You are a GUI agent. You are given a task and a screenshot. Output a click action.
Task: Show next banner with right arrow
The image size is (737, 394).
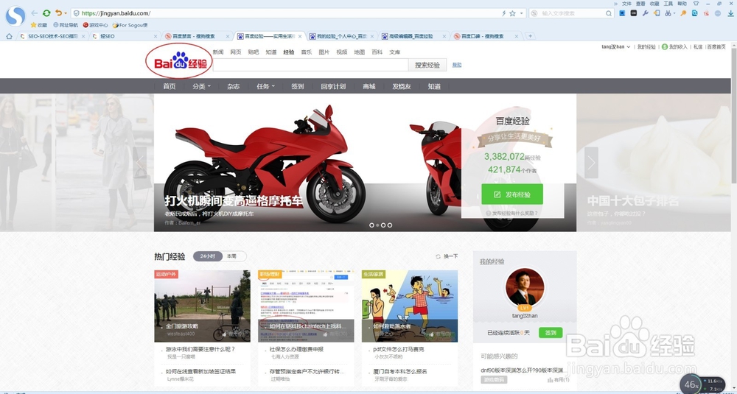pyautogui.click(x=591, y=163)
